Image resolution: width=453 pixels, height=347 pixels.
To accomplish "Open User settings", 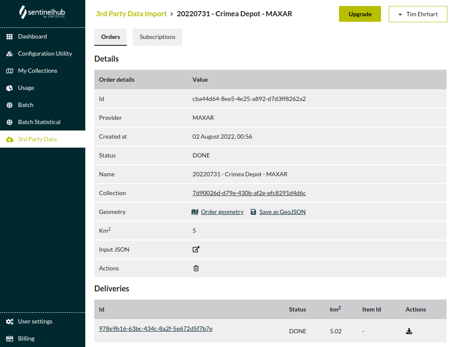I will [x=42, y=322].
